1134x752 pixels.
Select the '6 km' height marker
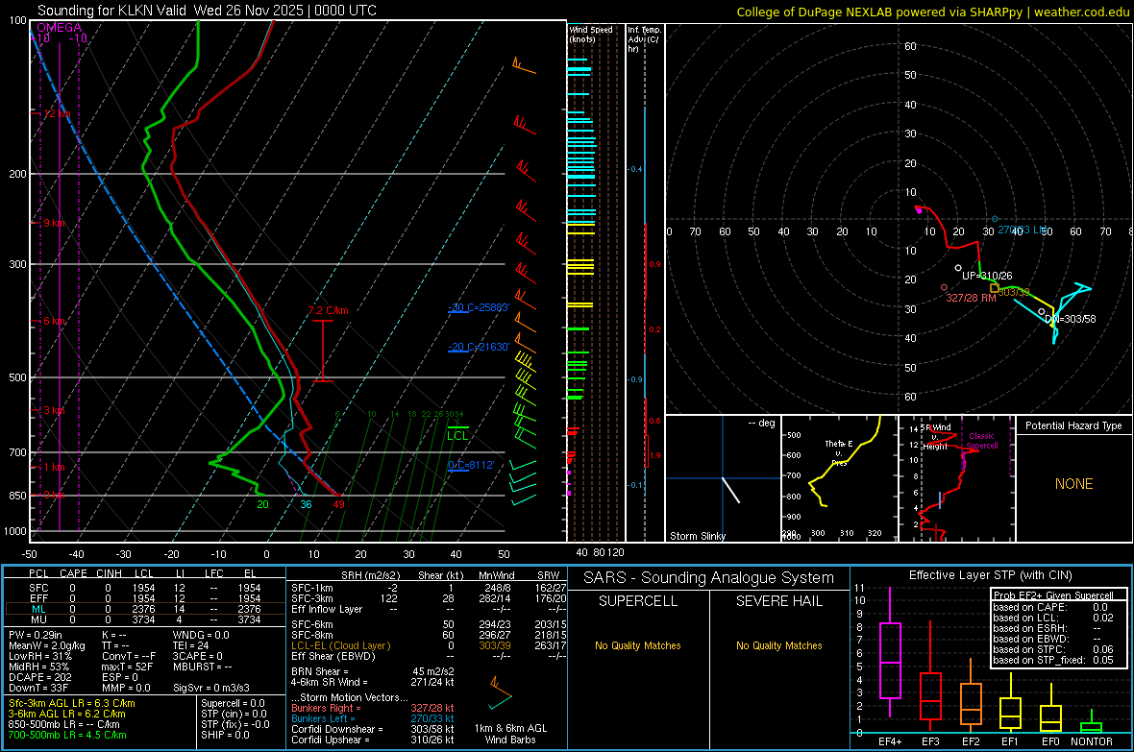(54, 321)
